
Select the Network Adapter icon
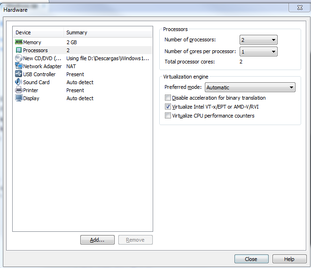click(x=19, y=66)
